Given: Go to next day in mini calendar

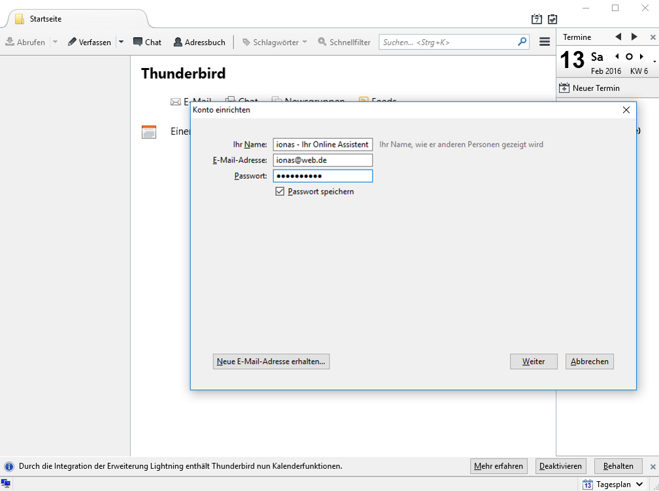Looking at the screenshot, I should tap(641, 56).
